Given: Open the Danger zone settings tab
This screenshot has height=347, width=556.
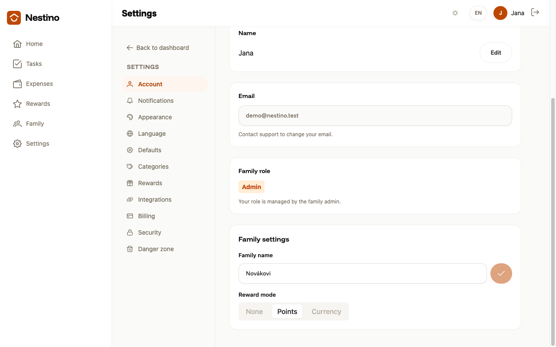Looking at the screenshot, I should pyautogui.click(x=165, y=249).
